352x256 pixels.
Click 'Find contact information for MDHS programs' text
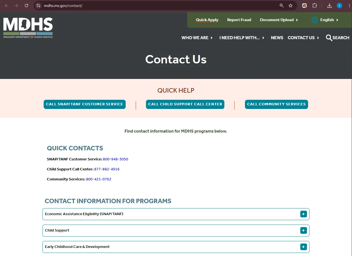point(176,131)
